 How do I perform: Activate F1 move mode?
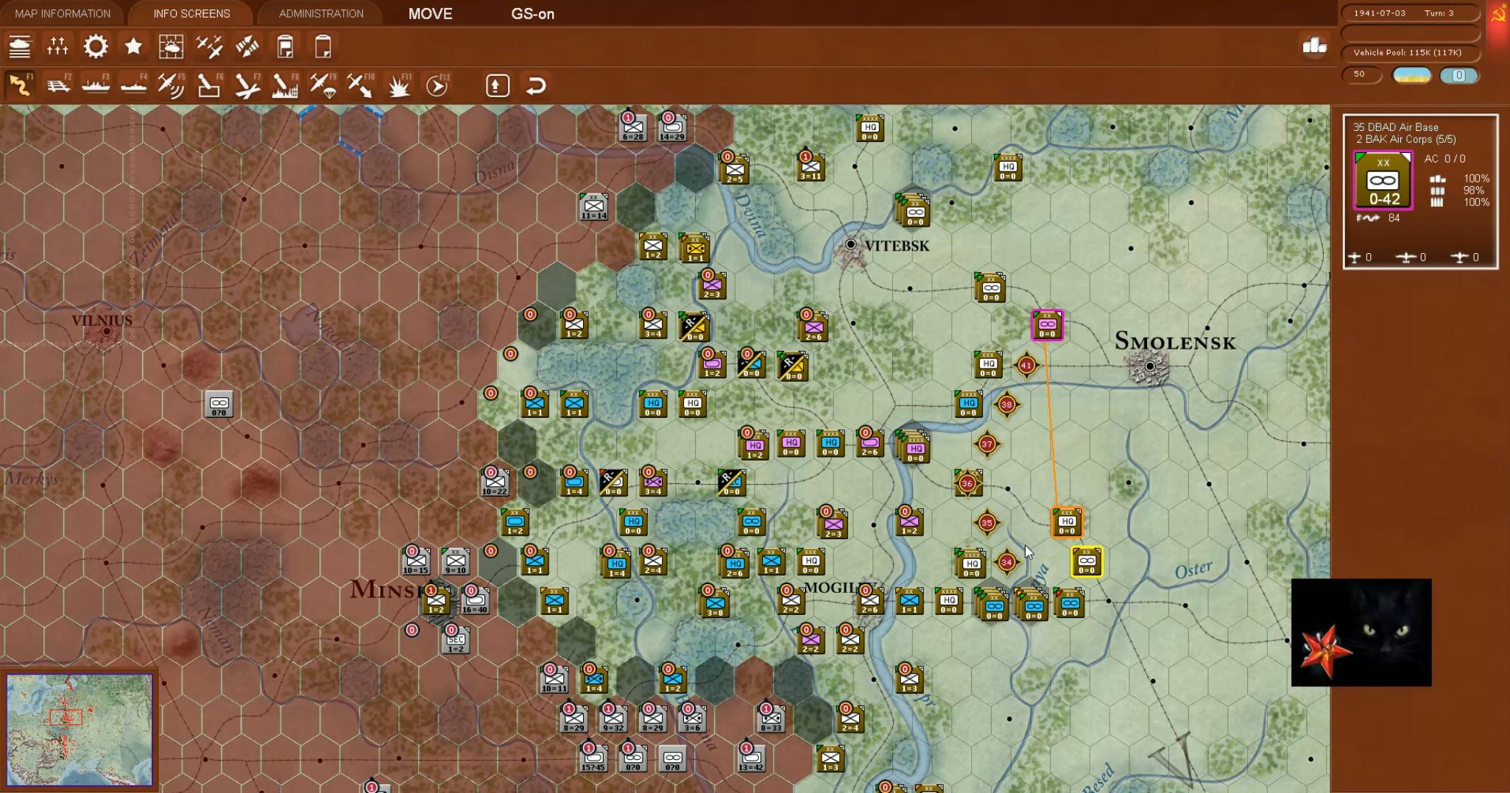point(20,85)
